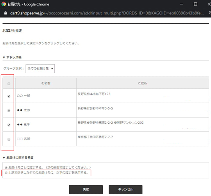Click the Chrome logo icon in title bar
The height and width of the screenshot is (196, 211).
(x=4, y=4)
